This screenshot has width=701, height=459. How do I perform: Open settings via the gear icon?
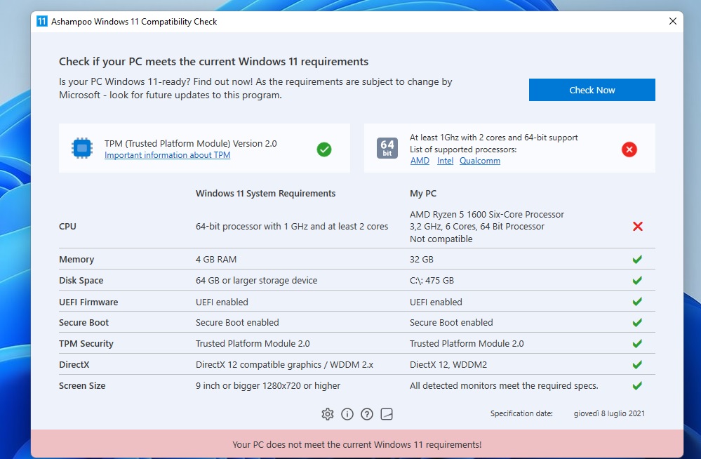328,414
